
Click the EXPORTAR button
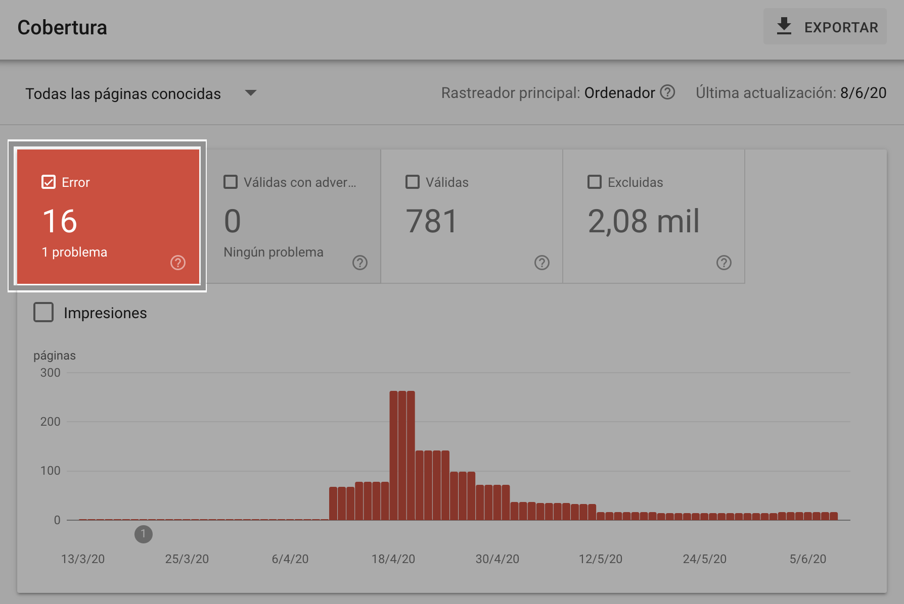coord(825,27)
